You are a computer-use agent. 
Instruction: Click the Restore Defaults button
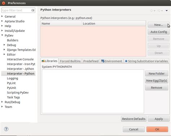[x=133, y=119]
